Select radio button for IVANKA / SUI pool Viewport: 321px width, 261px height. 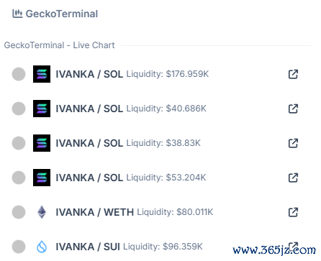tap(19, 247)
